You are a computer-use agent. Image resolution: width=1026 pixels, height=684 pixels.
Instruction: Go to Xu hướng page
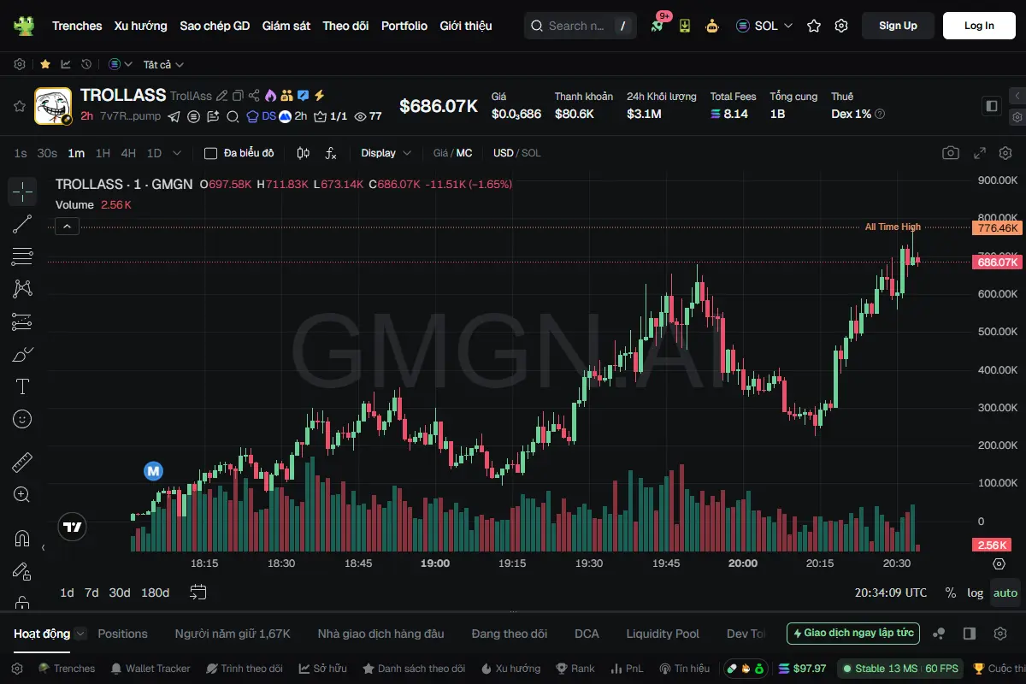tap(141, 26)
